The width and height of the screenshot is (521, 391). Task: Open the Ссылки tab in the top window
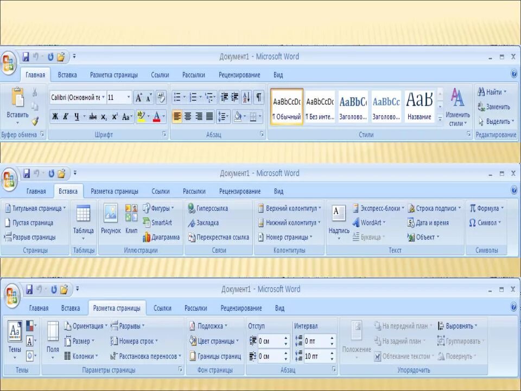[160, 75]
